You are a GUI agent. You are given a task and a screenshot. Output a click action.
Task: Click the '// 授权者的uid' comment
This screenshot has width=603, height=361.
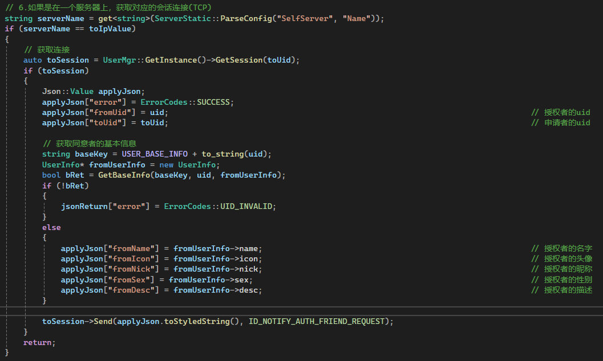pos(561,112)
